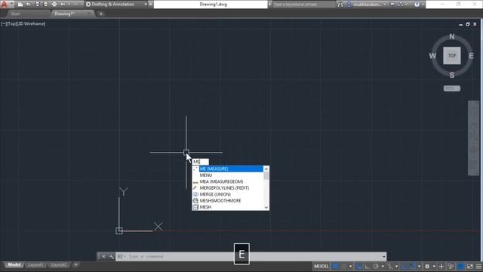Viewport: 483px width, 272px height.
Task: Select MESH from the suggestion list
Action: (x=228, y=207)
